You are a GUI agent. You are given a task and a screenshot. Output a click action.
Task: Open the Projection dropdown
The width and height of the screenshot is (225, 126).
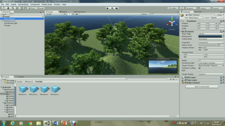pyautogui.click(x=211, y=43)
